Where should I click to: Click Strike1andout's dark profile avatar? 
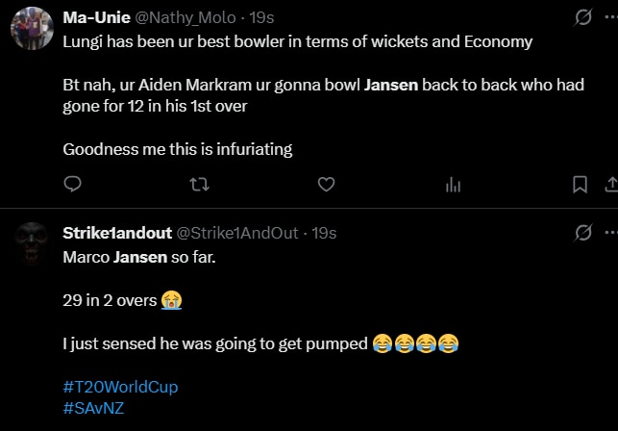(x=29, y=246)
